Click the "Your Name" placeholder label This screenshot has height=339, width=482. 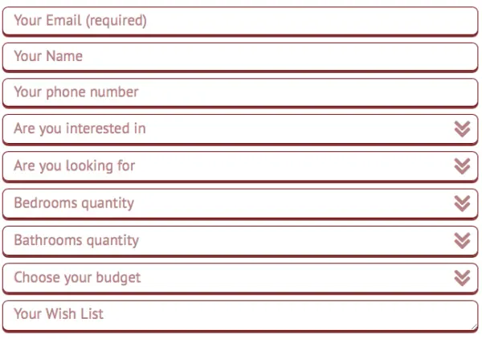[48, 56]
